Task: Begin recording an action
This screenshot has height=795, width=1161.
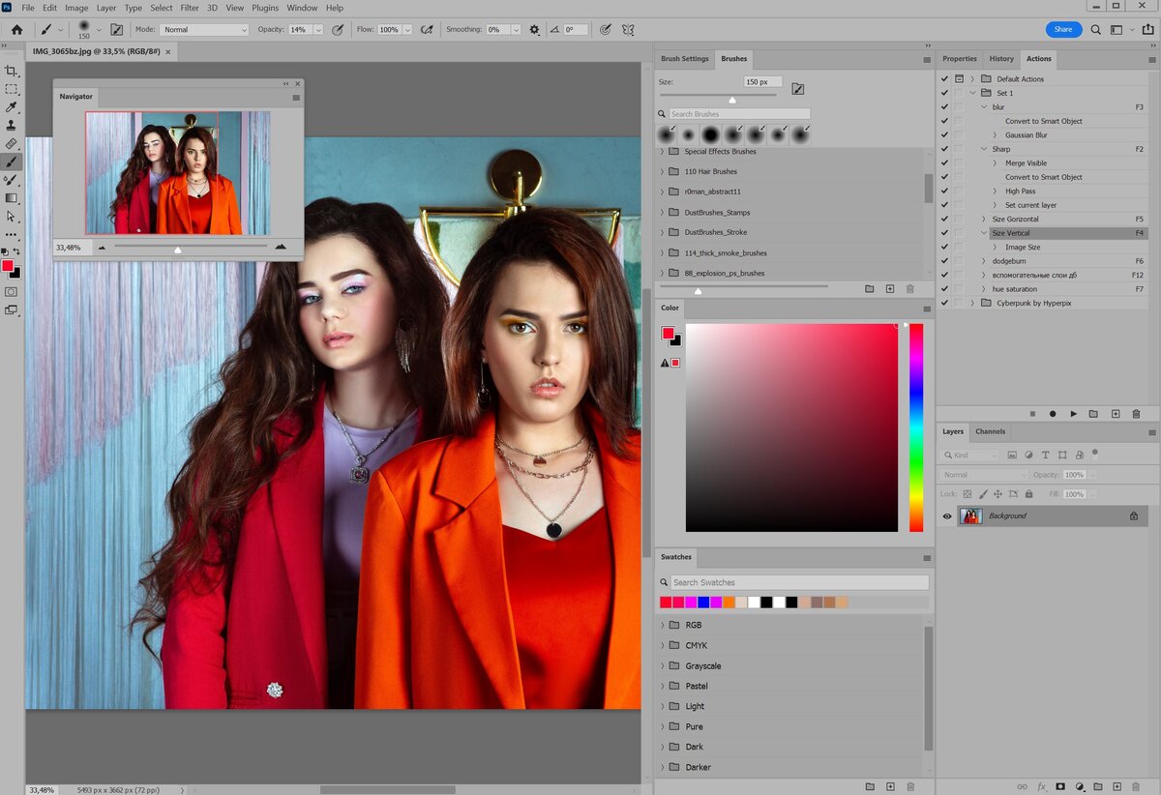Action: click(x=1053, y=414)
